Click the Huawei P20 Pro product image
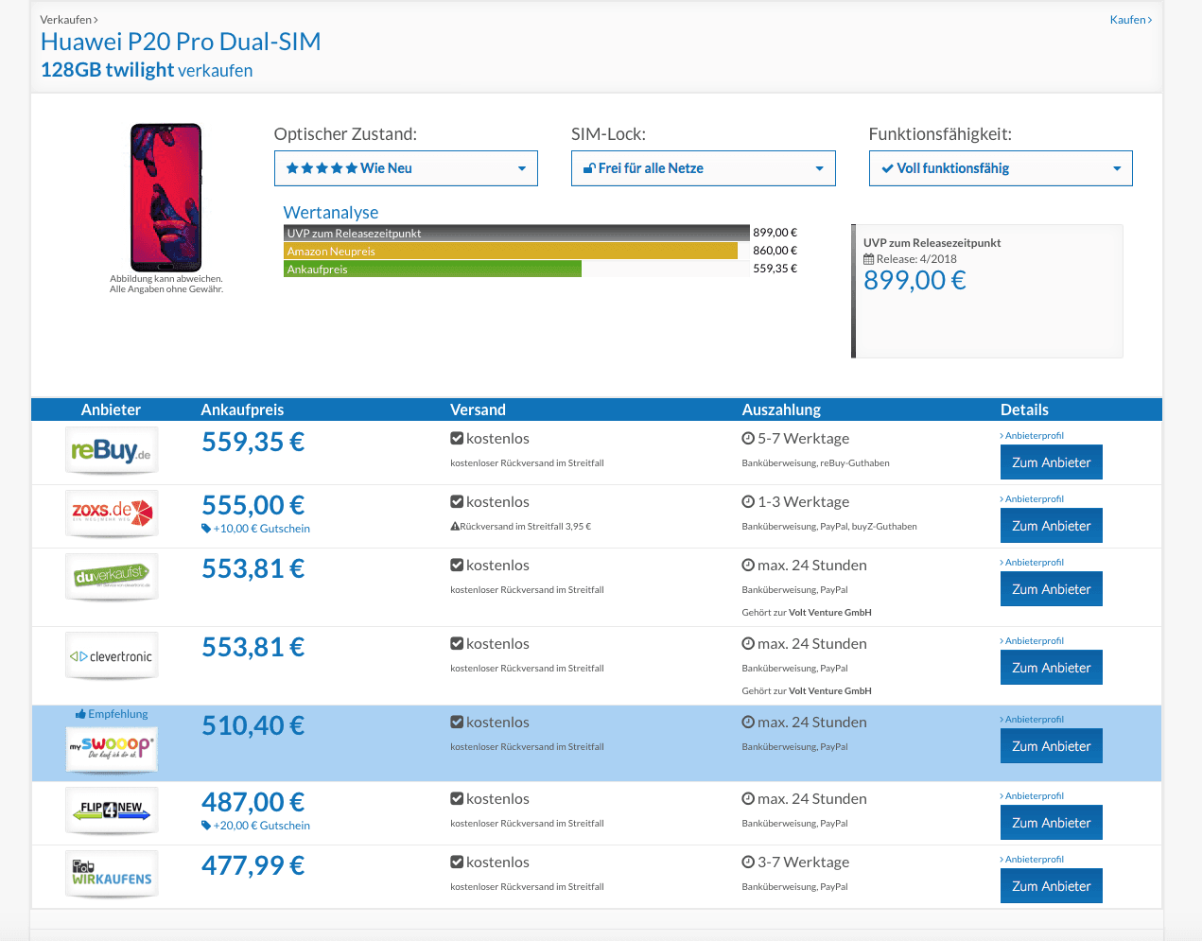The image size is (1202, 941). click(x=165, y=197)
